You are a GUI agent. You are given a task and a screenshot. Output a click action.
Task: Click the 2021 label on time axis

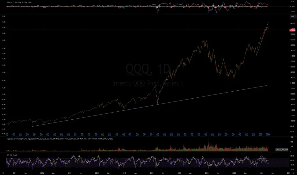(179, 173)
